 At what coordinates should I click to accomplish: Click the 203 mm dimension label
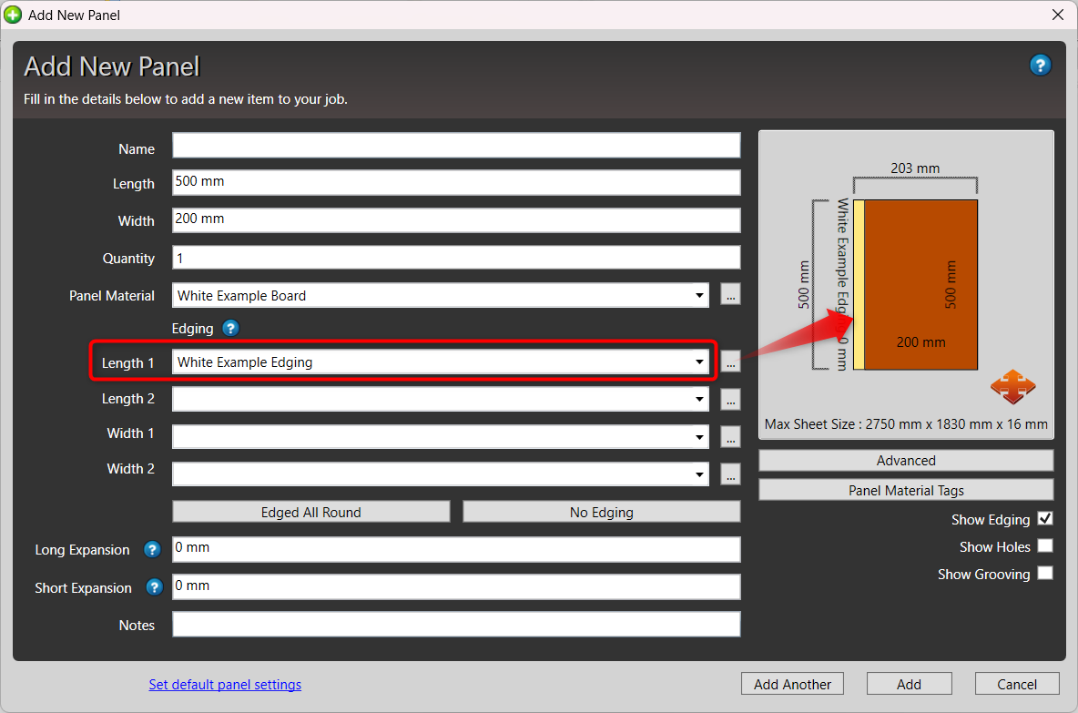[x=915, y=168]
